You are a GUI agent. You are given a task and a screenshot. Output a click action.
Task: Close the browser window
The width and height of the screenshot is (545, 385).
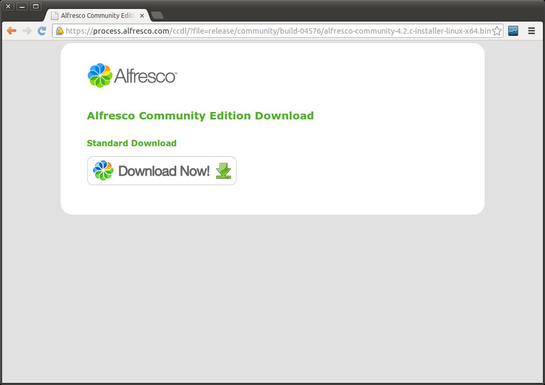pos(8,6)
